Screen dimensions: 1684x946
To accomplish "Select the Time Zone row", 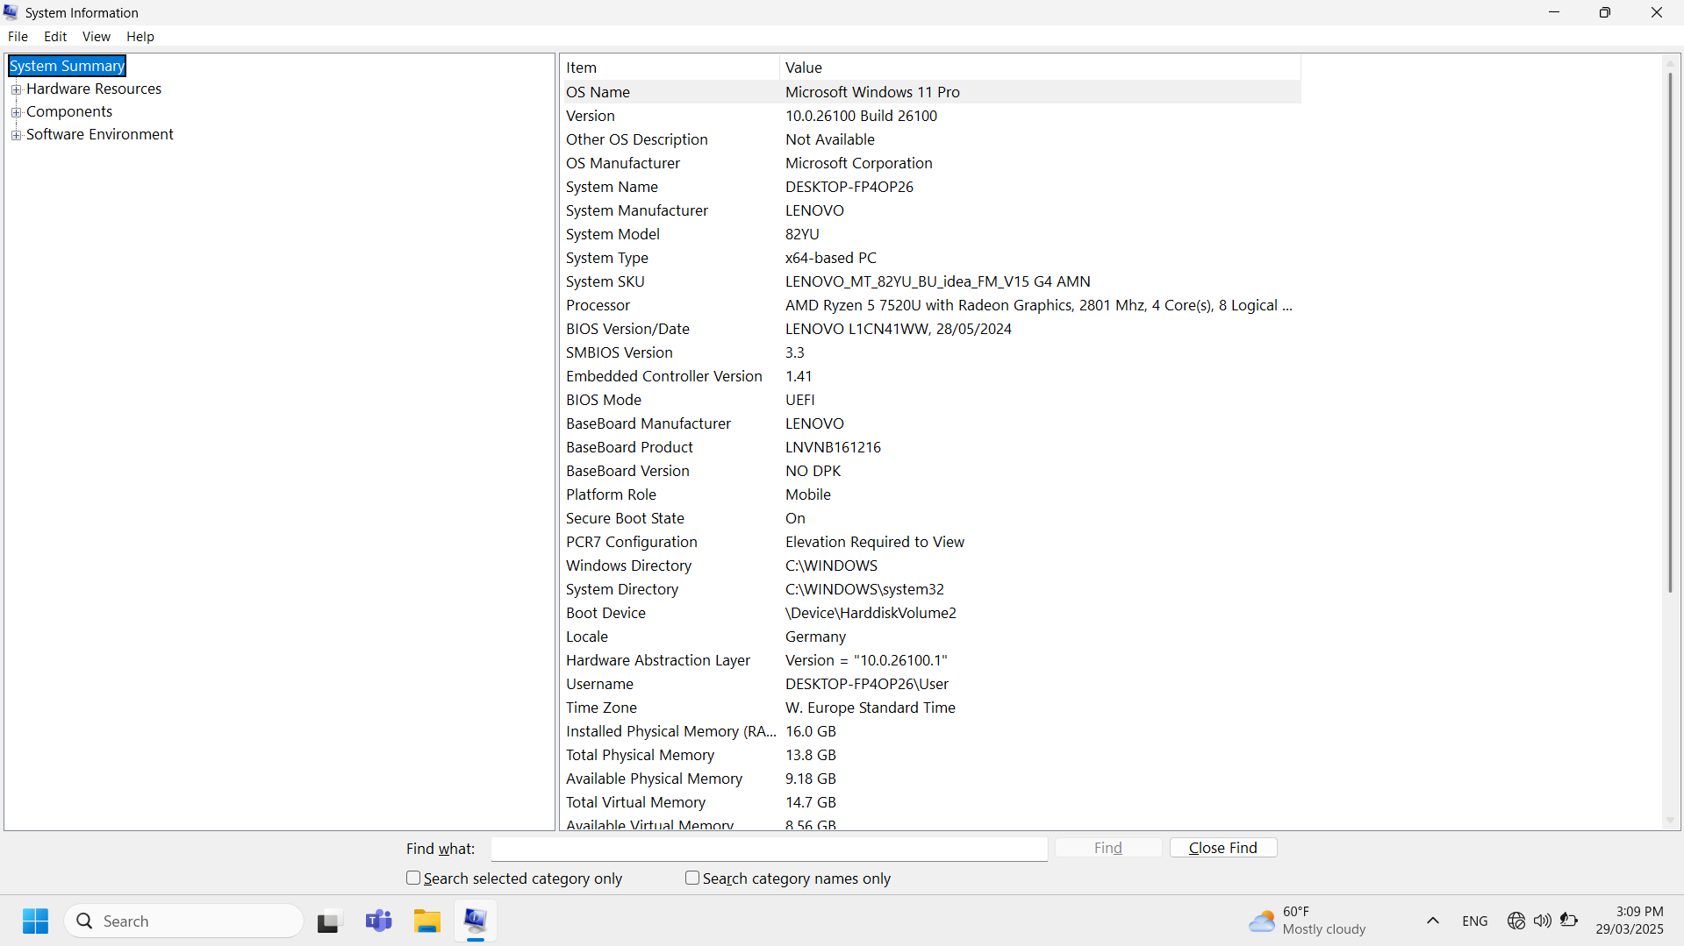I will pyautogui.click(x=931, y=708).
